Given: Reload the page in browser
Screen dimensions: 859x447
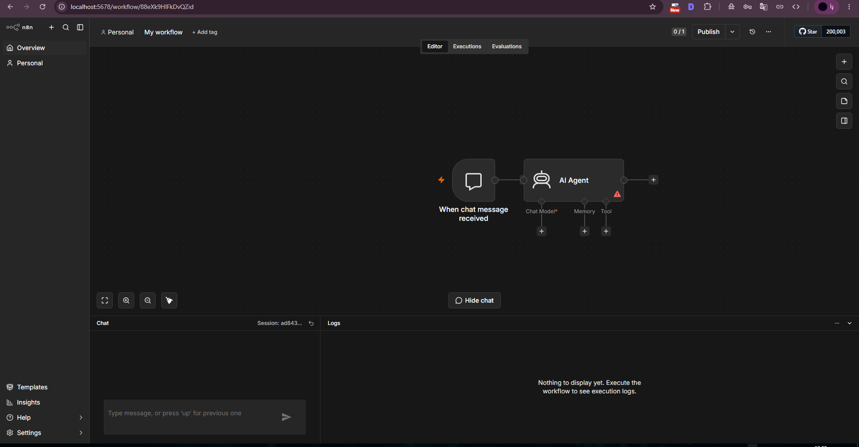Looking at the screenshot, I should coord(43,7).
